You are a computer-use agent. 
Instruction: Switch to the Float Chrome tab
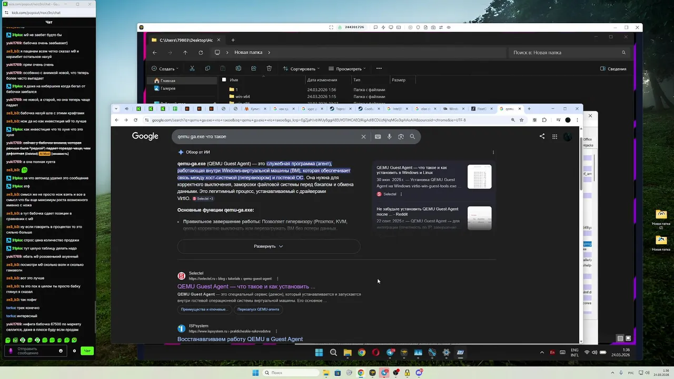pos(481,108)
